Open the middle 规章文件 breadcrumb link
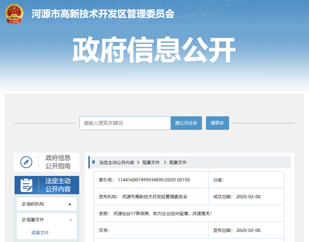The image size is (309, 242). click(x=151, y=162)
